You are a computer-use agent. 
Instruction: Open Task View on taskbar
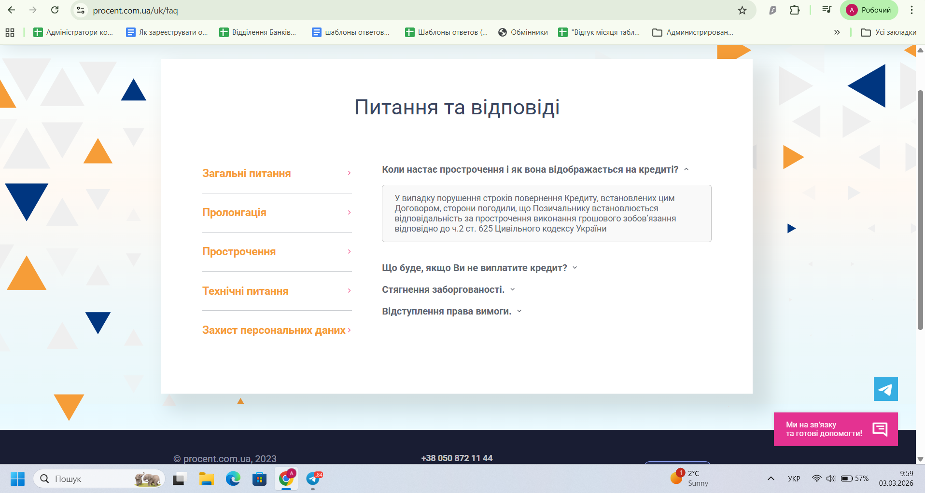[179, 479]
